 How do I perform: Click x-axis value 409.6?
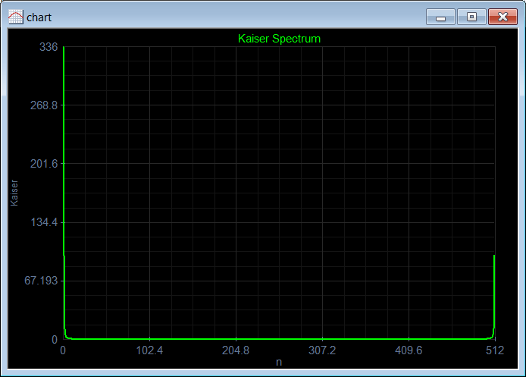click(409, 350)
